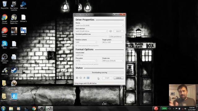Viewport: 198px width, 111px height.
Task: Click the Volume label input field
Action: tap(100, 55)
